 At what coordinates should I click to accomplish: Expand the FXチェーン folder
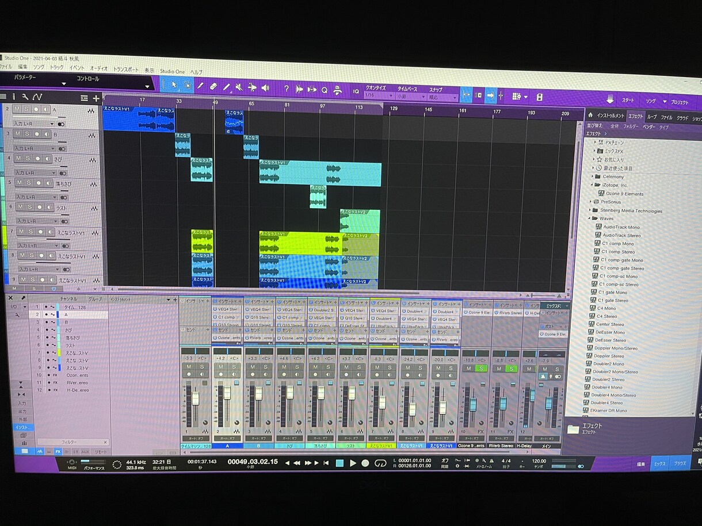[594, 142]
